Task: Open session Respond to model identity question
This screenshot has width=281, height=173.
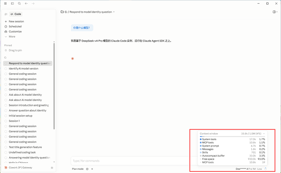Action: coord(28,64)
